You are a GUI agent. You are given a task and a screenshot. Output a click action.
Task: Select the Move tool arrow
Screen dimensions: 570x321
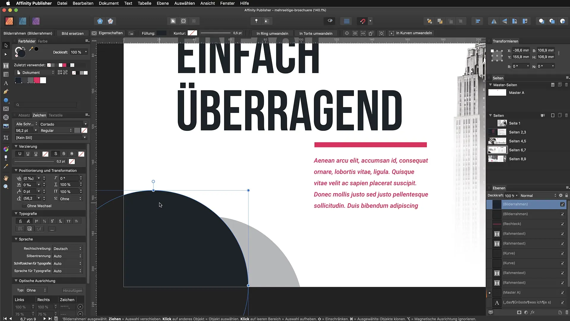click(6, 45)
